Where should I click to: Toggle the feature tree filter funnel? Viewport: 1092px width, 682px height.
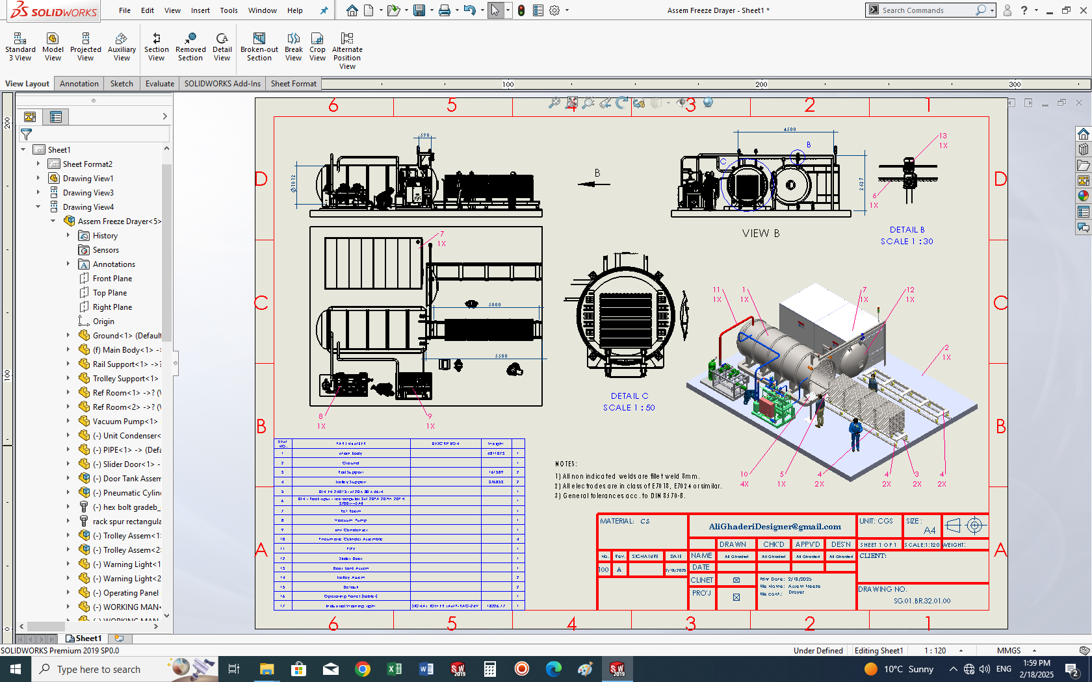27,134
